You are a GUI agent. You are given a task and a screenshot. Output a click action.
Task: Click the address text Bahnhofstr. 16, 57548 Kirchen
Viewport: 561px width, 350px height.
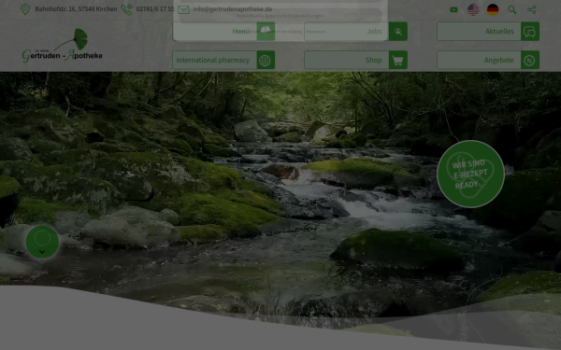[x=76, y=9]
